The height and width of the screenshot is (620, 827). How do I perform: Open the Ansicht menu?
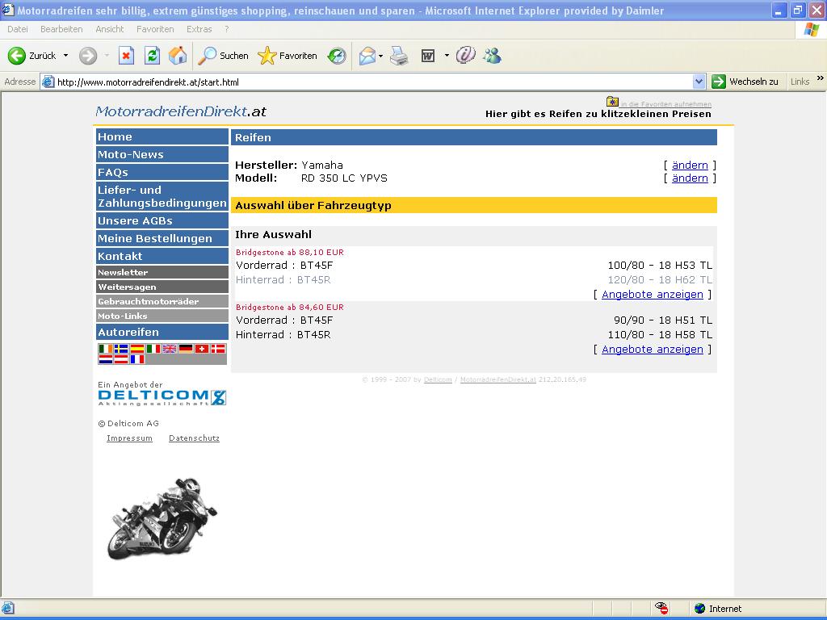pyautogui.click(x=110, y=29)
